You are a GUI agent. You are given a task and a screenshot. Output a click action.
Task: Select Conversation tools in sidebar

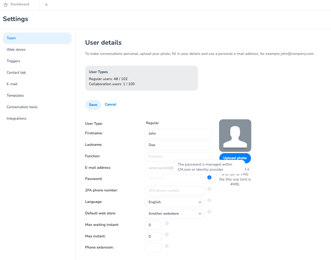point(22,107)
